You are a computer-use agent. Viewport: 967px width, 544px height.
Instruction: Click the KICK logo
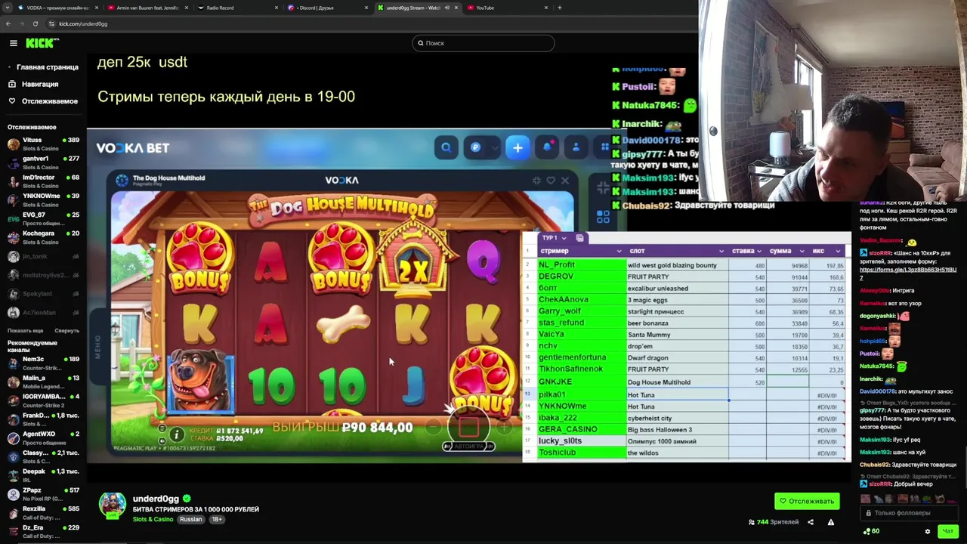tap(42, 43)
